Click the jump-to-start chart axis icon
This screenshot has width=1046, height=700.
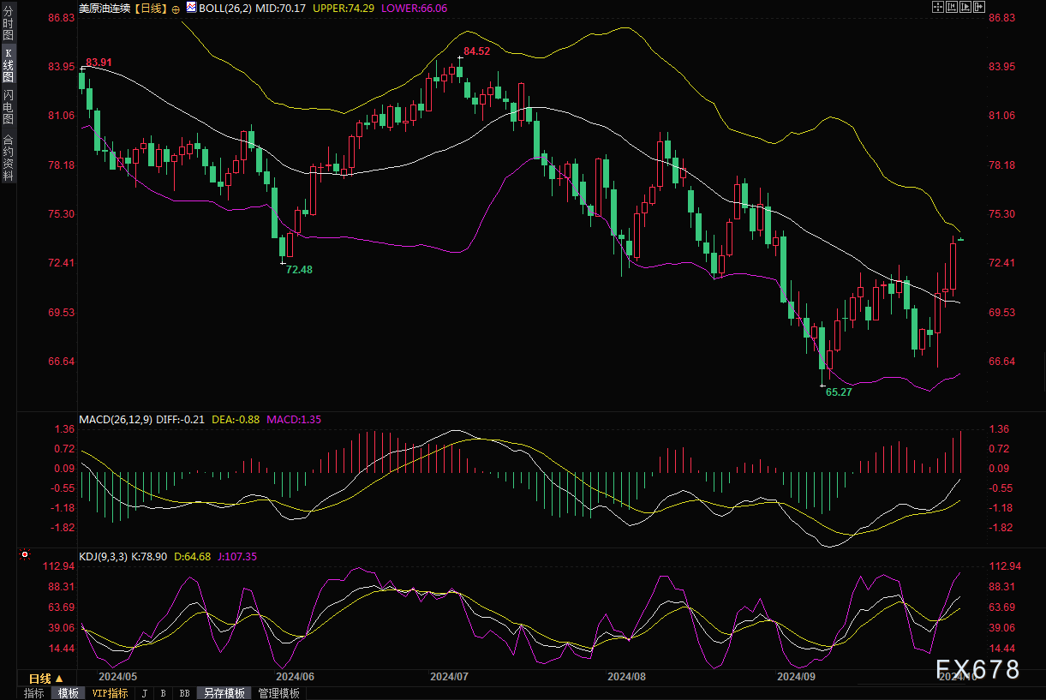coord(950,8)
